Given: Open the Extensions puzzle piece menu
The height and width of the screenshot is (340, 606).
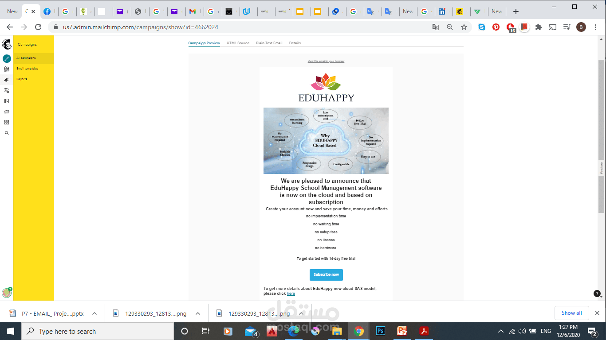Looking at the screenshot, I should pos(539,27).
